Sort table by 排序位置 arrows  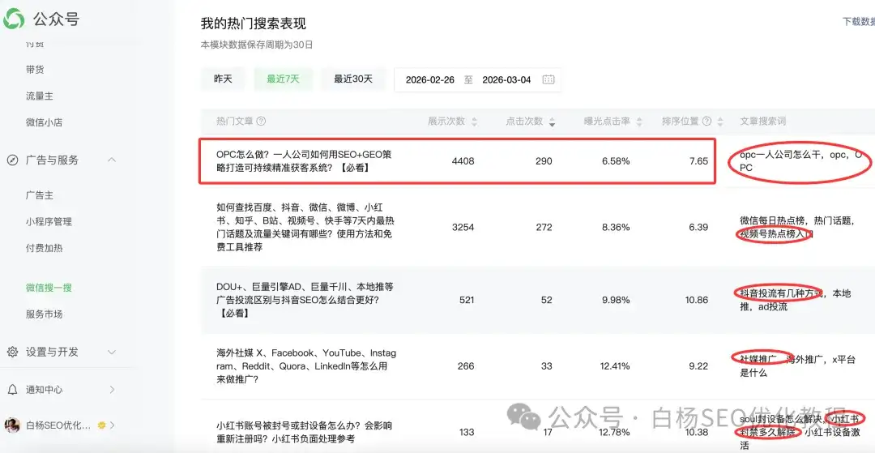[720, 122]
